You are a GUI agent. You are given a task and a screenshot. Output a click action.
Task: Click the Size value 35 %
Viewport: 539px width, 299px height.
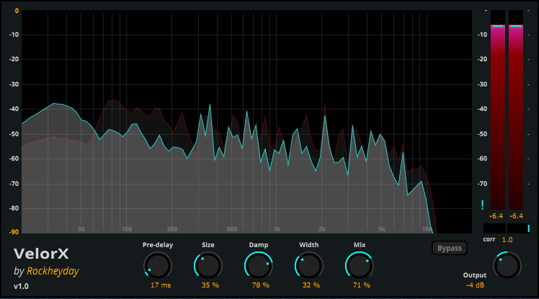[x=210, y=286]
